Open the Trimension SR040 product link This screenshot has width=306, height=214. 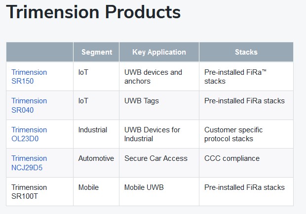click(29, 105)
